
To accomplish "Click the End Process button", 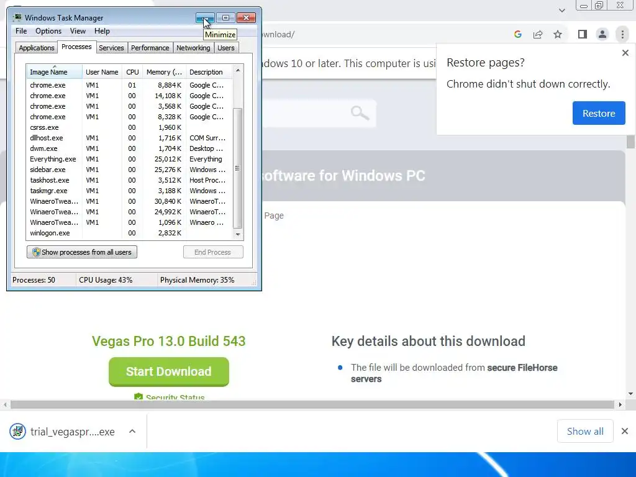I will (213, 252).
